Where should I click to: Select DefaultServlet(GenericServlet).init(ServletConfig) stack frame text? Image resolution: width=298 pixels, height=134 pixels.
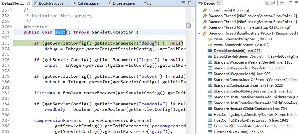point(256,56)
